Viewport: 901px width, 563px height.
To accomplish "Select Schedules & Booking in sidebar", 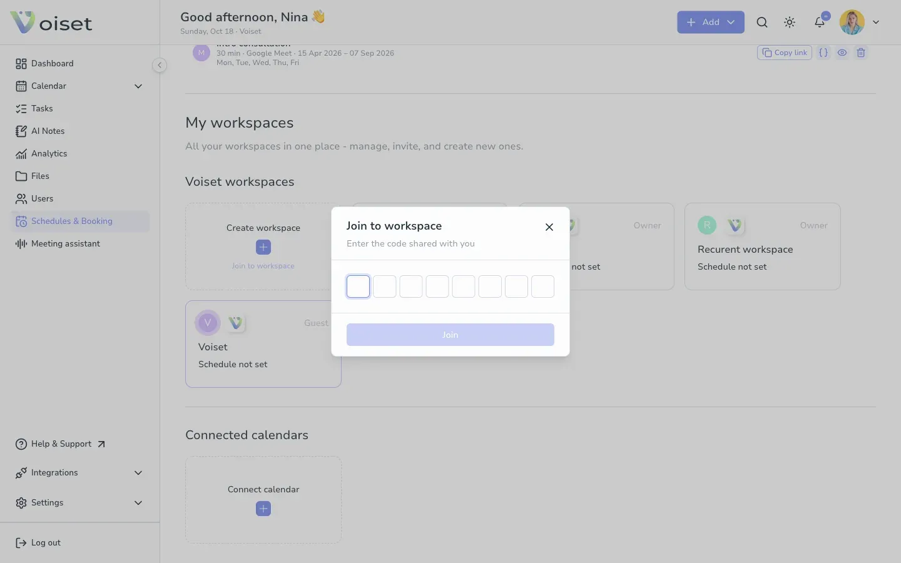I will point(80,221).
